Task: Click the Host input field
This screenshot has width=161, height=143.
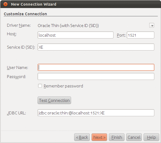Action: click(x=76, y=35)
